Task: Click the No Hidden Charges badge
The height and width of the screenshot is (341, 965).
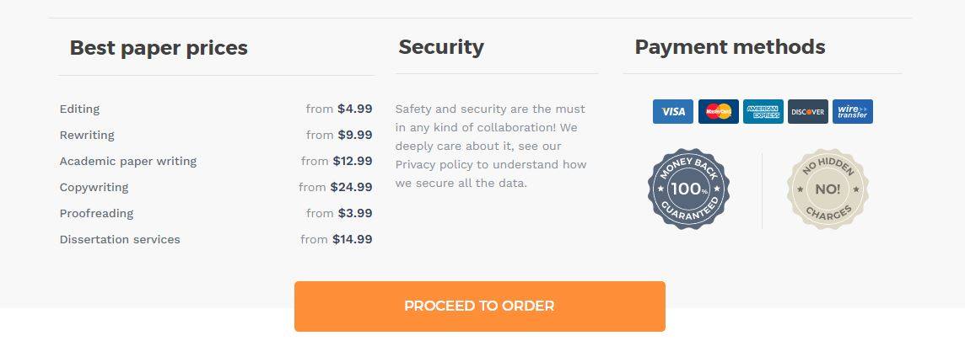Action: (x=828, y=189)
